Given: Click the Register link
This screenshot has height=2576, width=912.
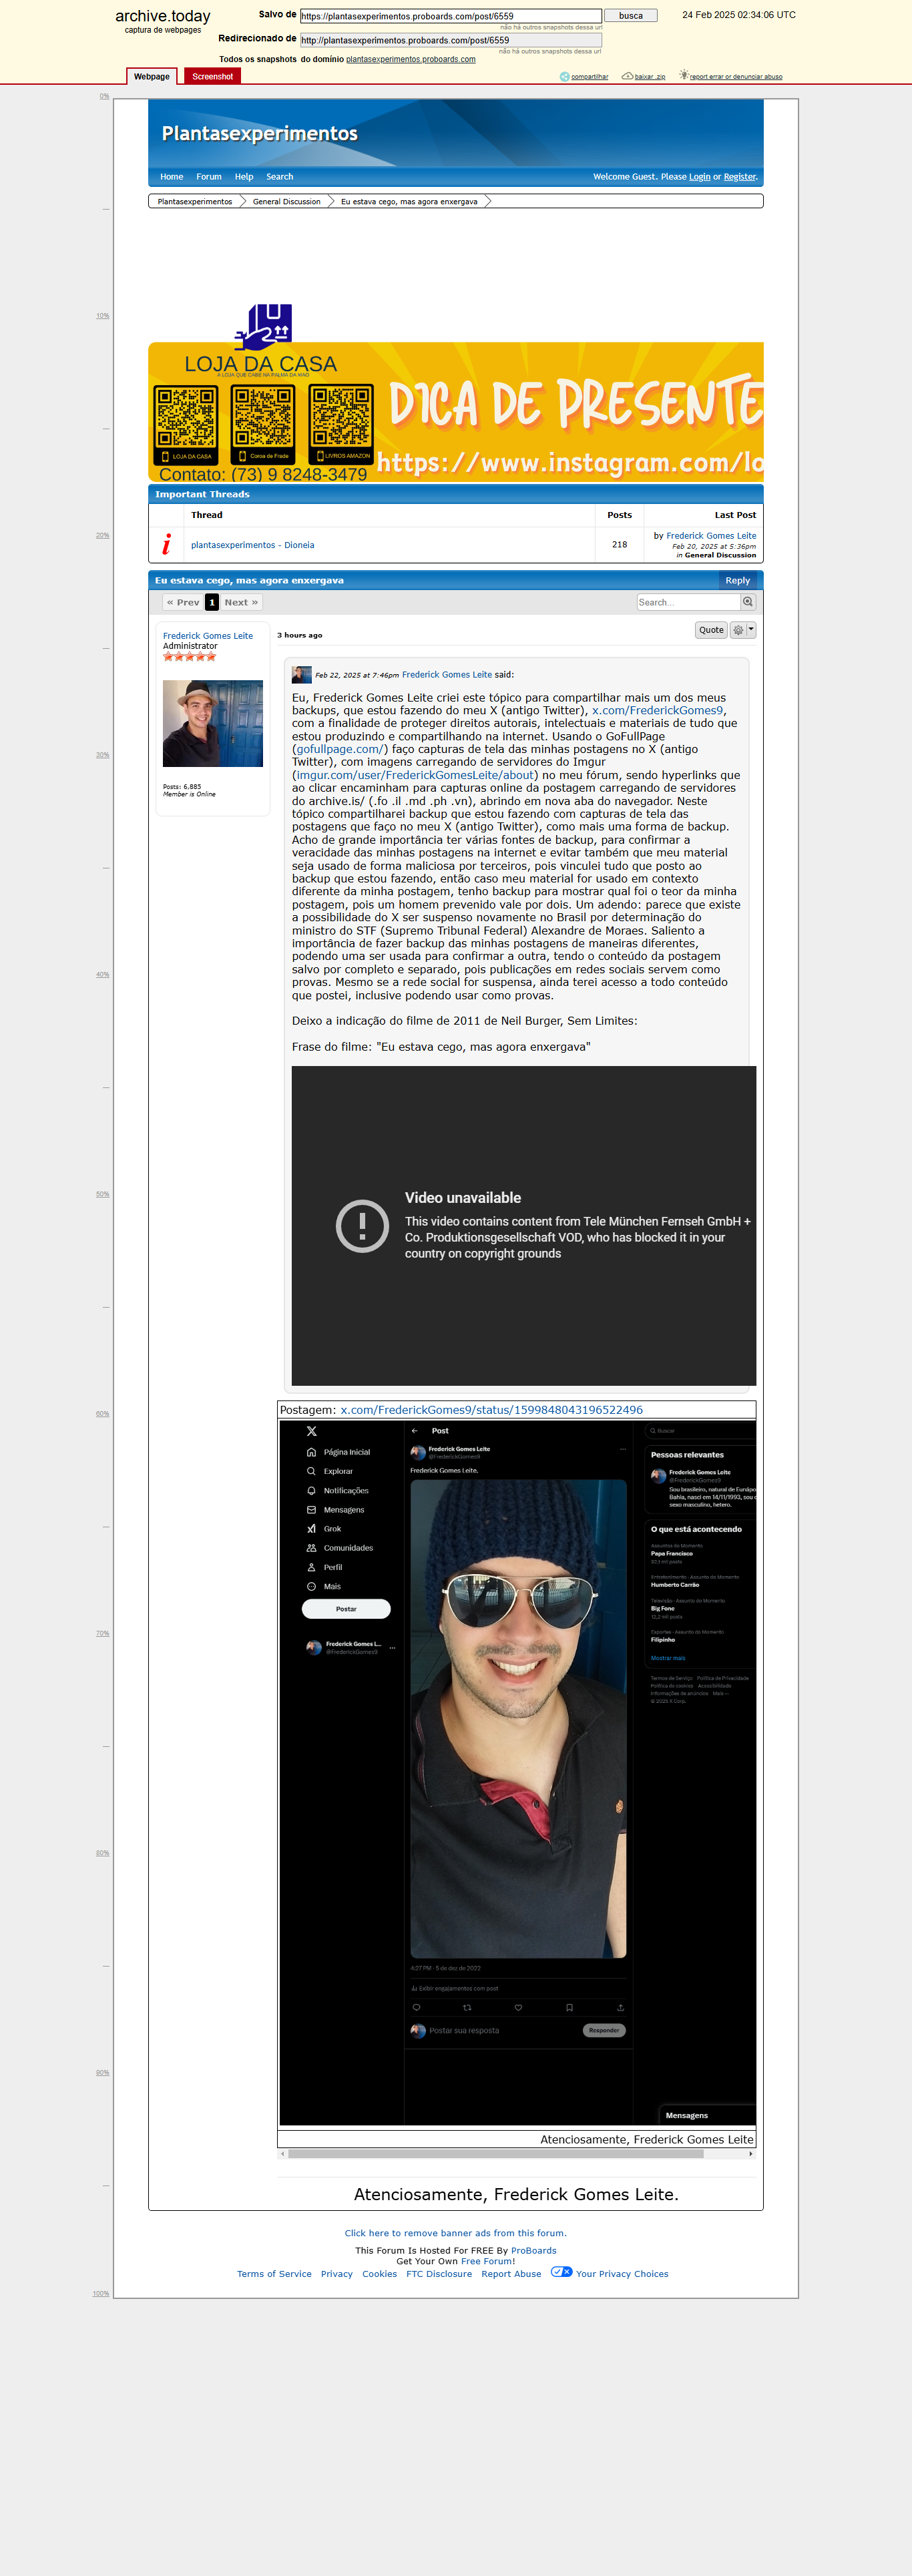Looking at the screenshot, I should tap(740, 177).
